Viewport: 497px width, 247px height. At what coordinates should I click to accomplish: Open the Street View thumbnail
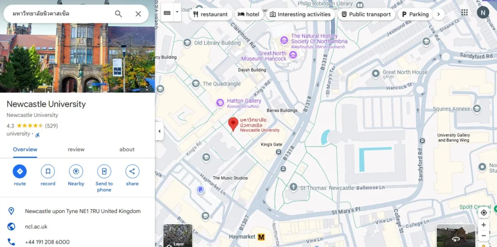coord(455,235)
